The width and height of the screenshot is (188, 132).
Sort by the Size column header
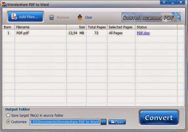(76, 27)
